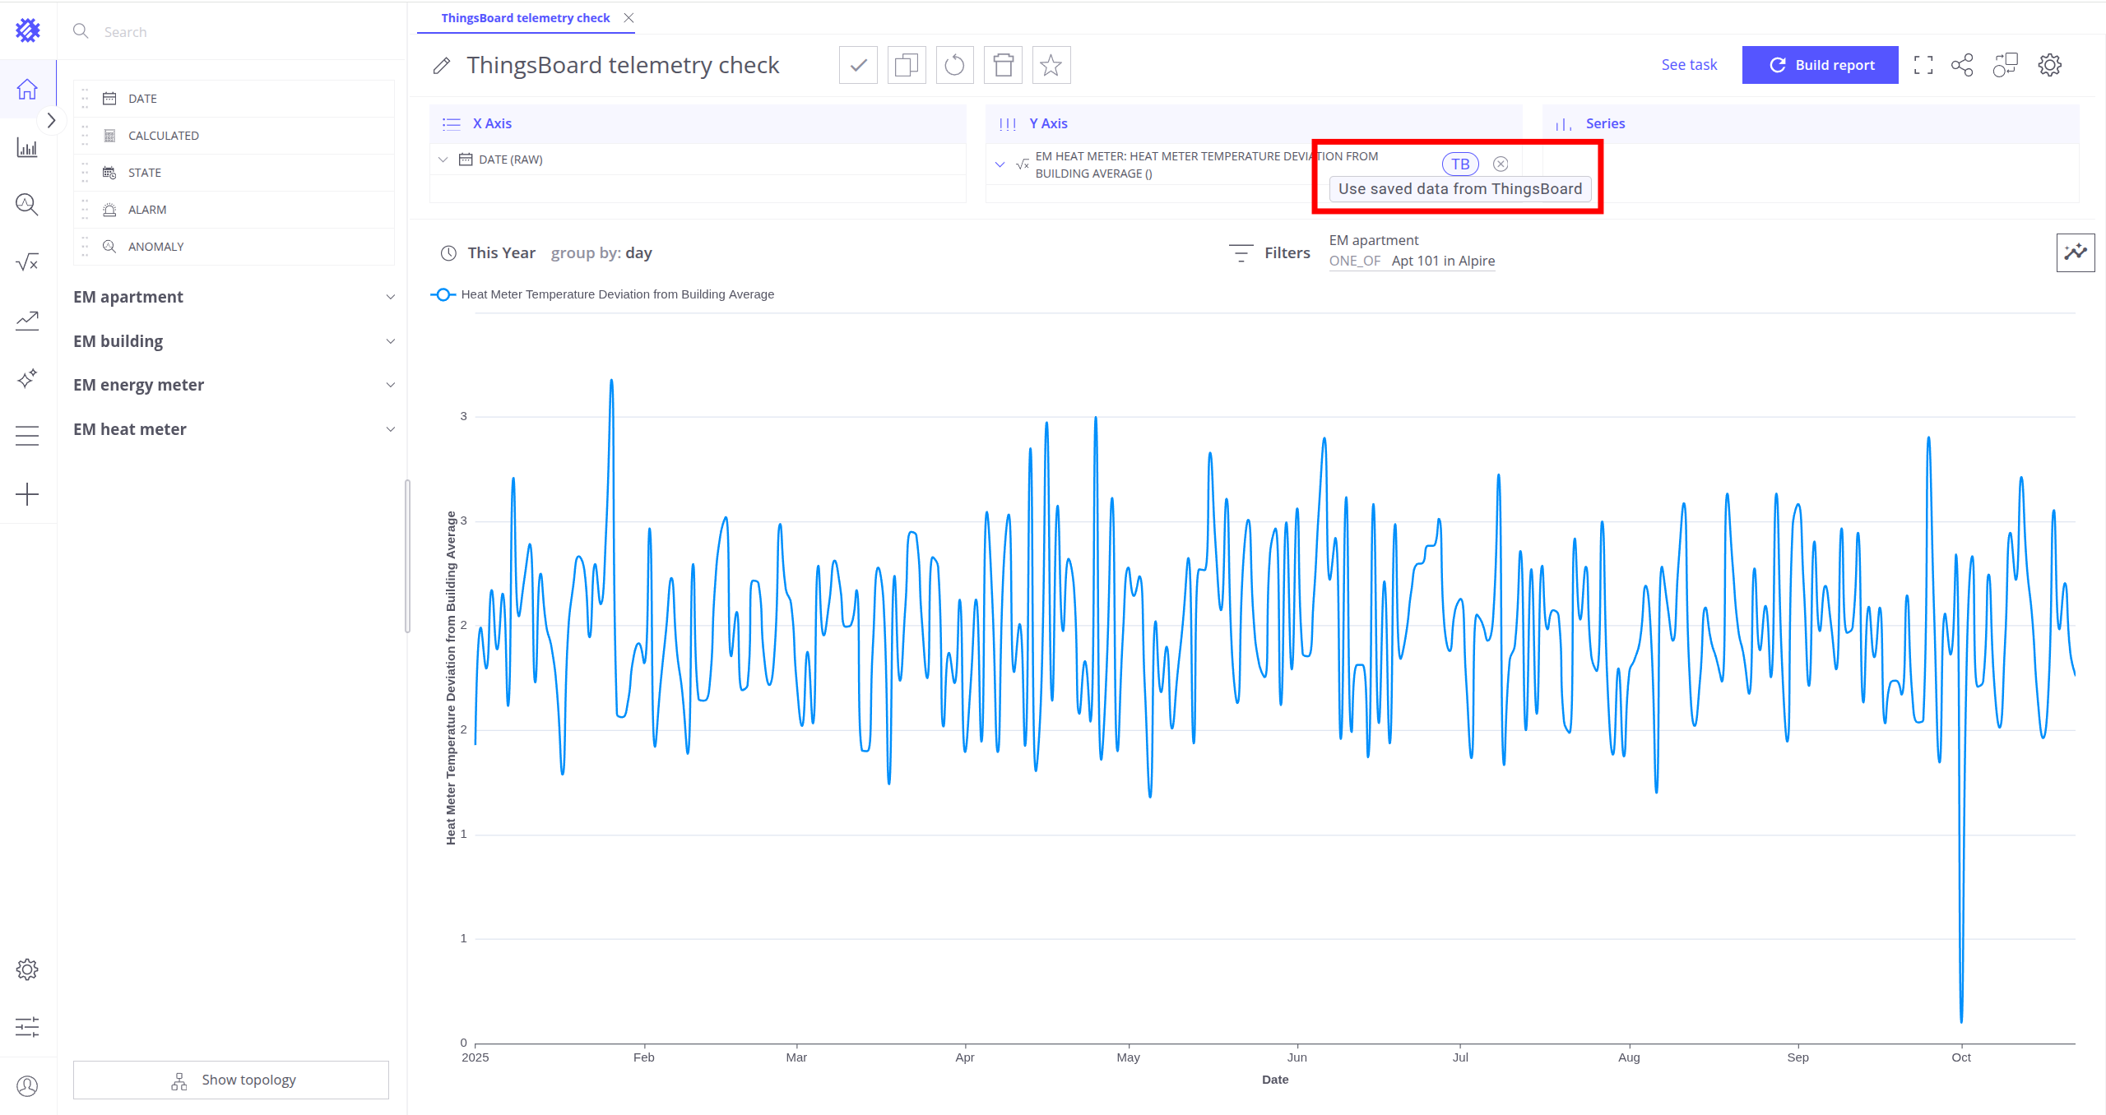
Task: Click the checkmark save button
Action: (x=858, y=65)
